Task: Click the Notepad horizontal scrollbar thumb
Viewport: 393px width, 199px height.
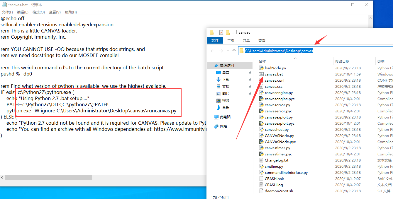Action: (48, 178)
